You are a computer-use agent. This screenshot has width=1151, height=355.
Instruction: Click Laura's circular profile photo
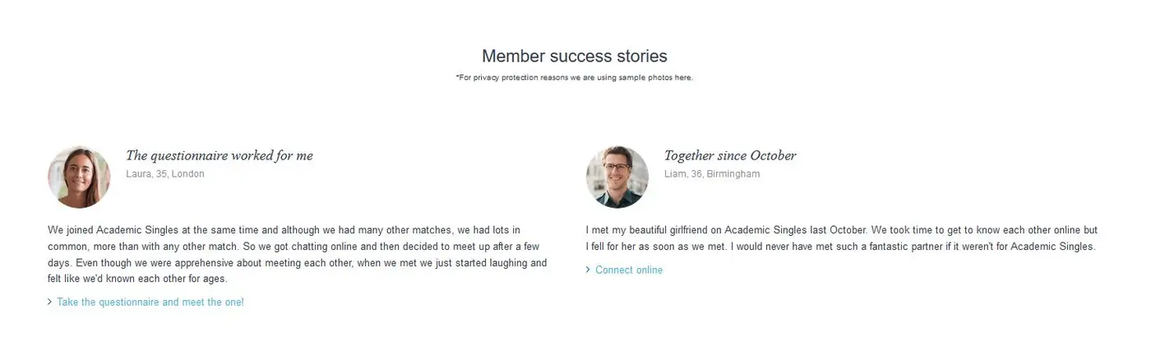coord(79,177)
